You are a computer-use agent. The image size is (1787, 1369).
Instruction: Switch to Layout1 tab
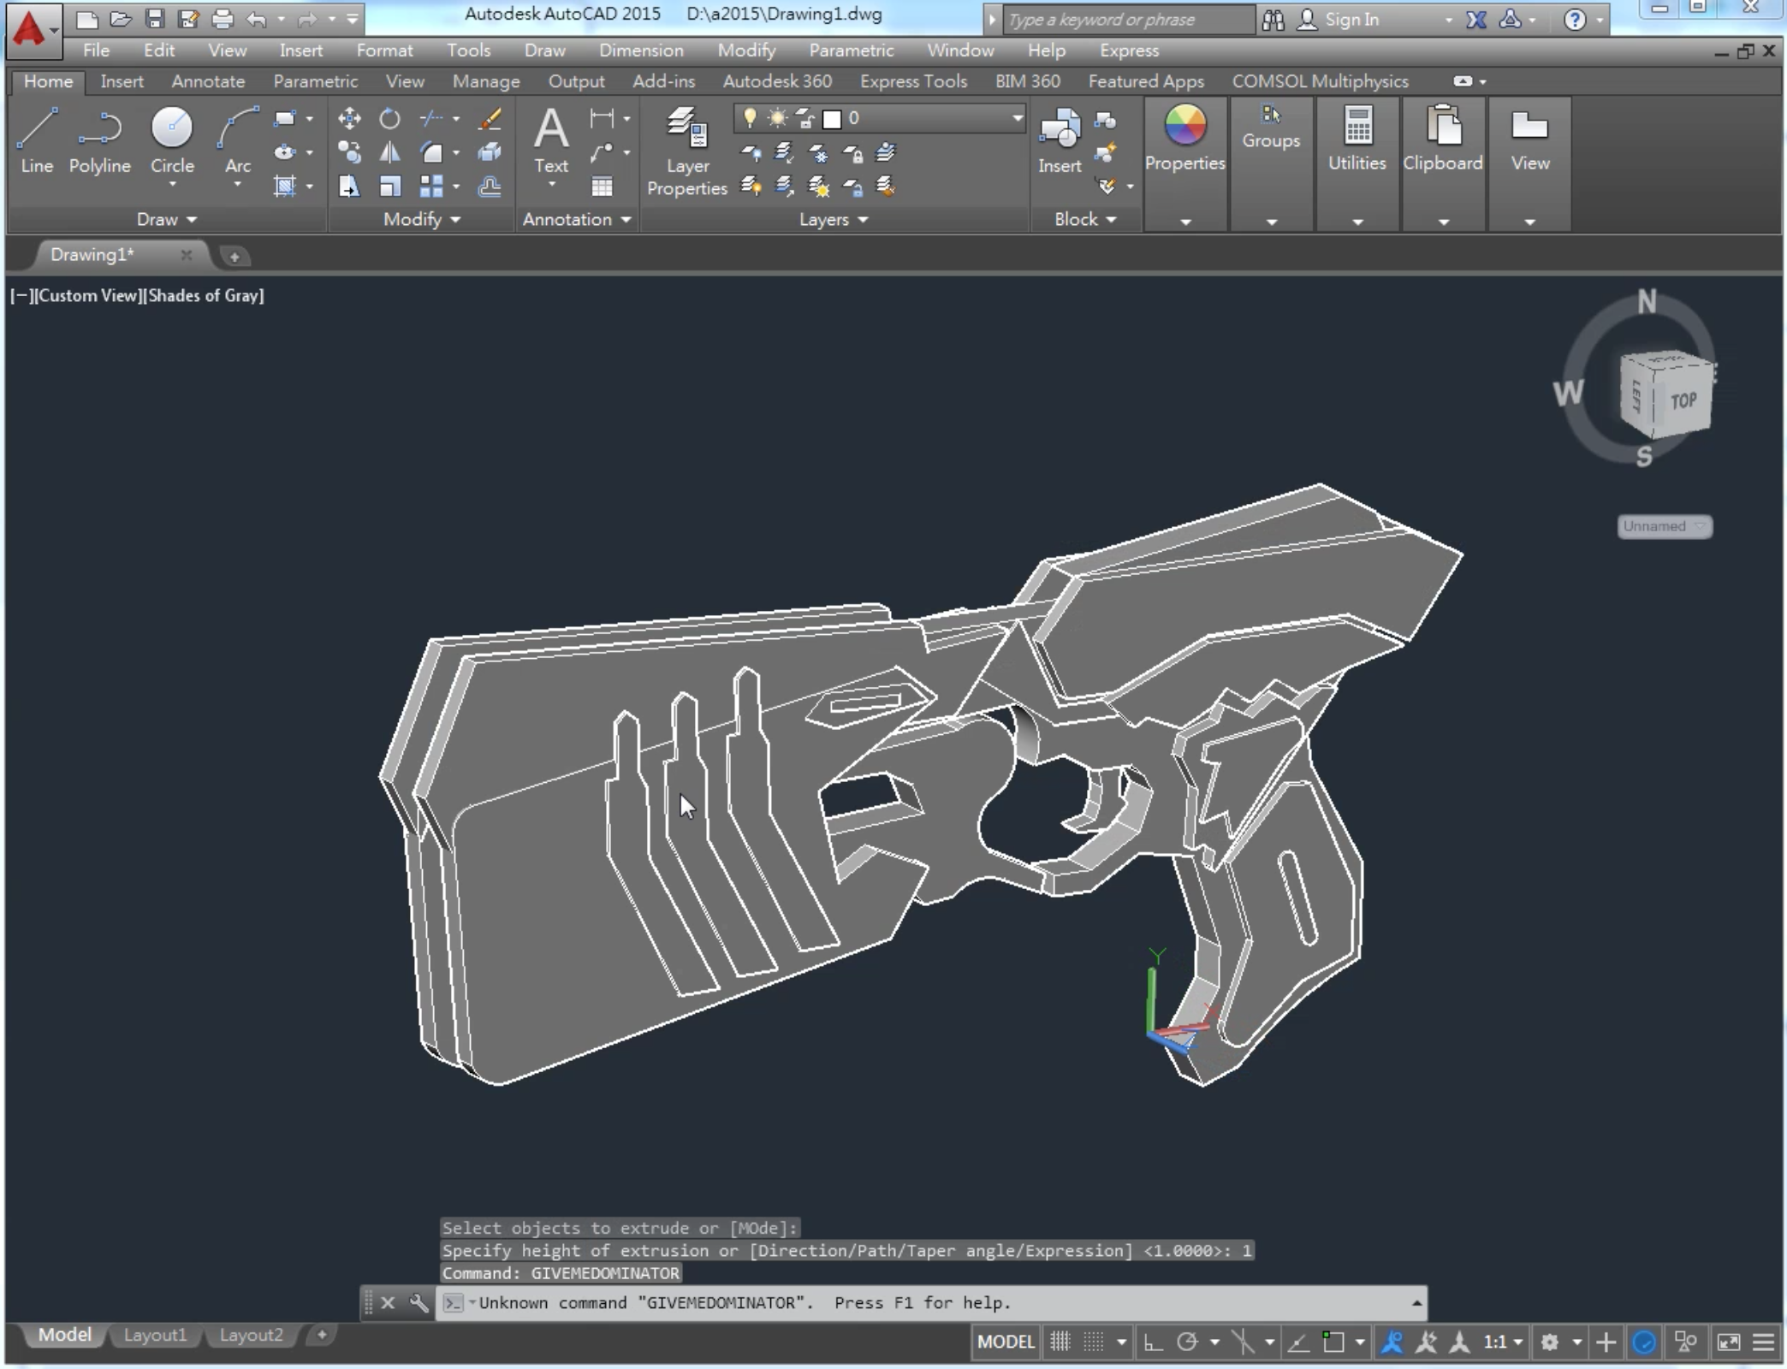[x=155, y=1335]
